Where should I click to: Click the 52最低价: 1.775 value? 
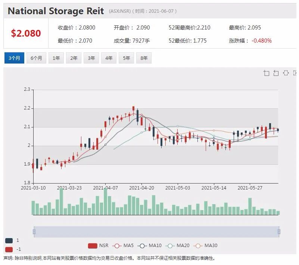pos(187,41)
